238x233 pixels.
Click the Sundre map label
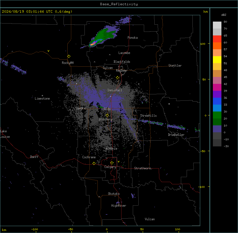click(81, 108)
